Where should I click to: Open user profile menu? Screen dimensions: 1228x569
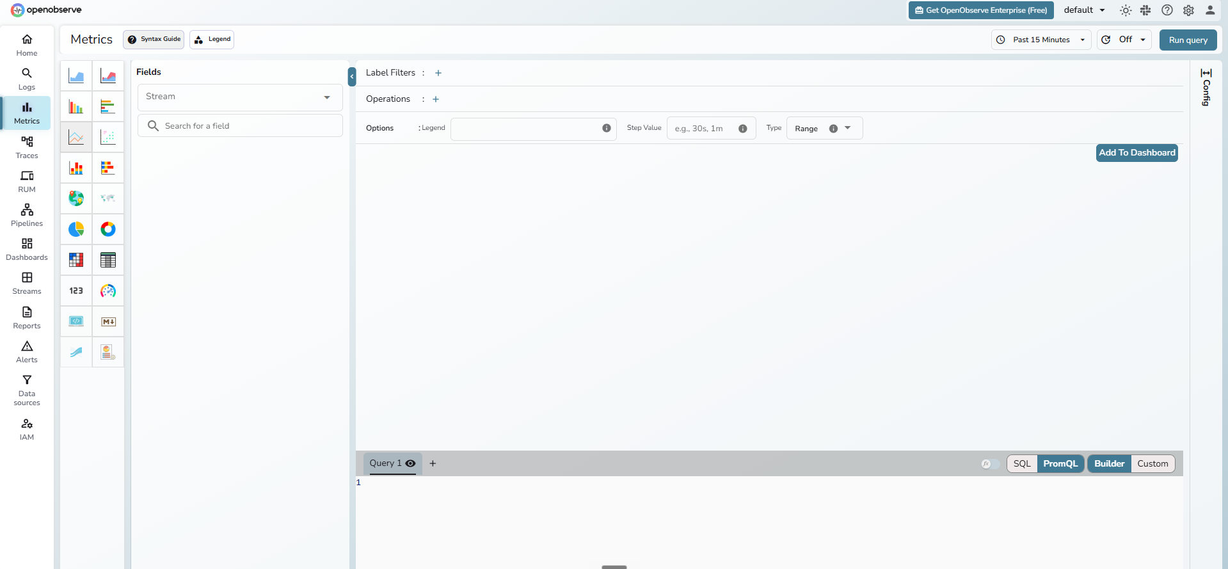[x=1210, y=10]
